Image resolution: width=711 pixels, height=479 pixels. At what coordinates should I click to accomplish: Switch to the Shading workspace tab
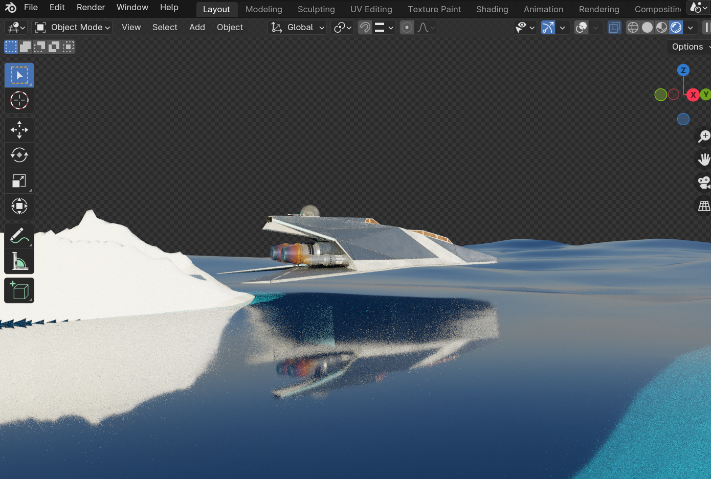point(492,9)
